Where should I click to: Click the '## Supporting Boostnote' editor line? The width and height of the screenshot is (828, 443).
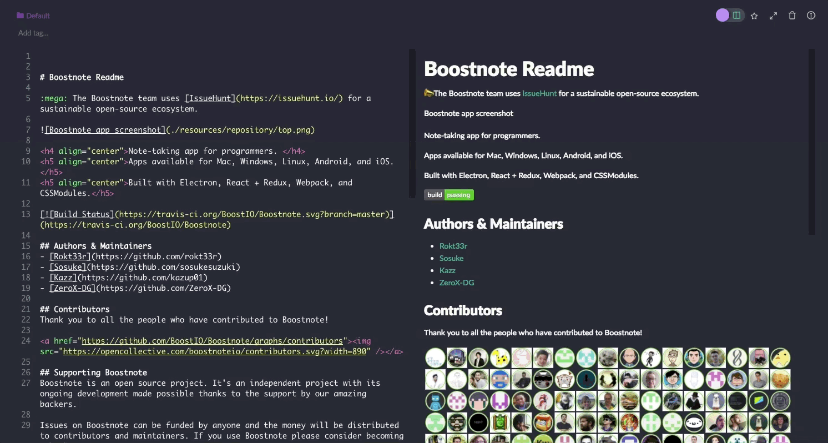click(93, 372)
